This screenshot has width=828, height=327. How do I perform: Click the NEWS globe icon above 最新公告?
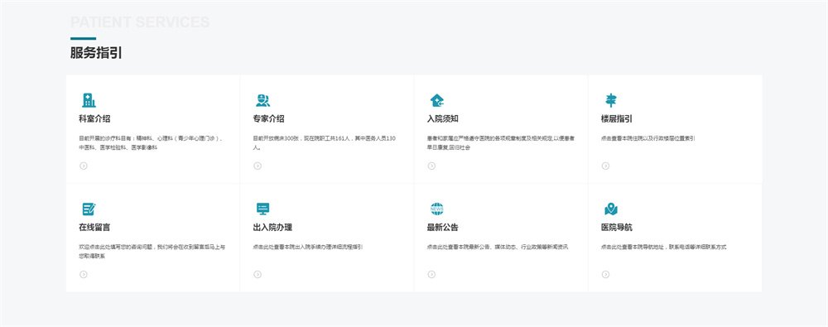click(x=436, y=209)
